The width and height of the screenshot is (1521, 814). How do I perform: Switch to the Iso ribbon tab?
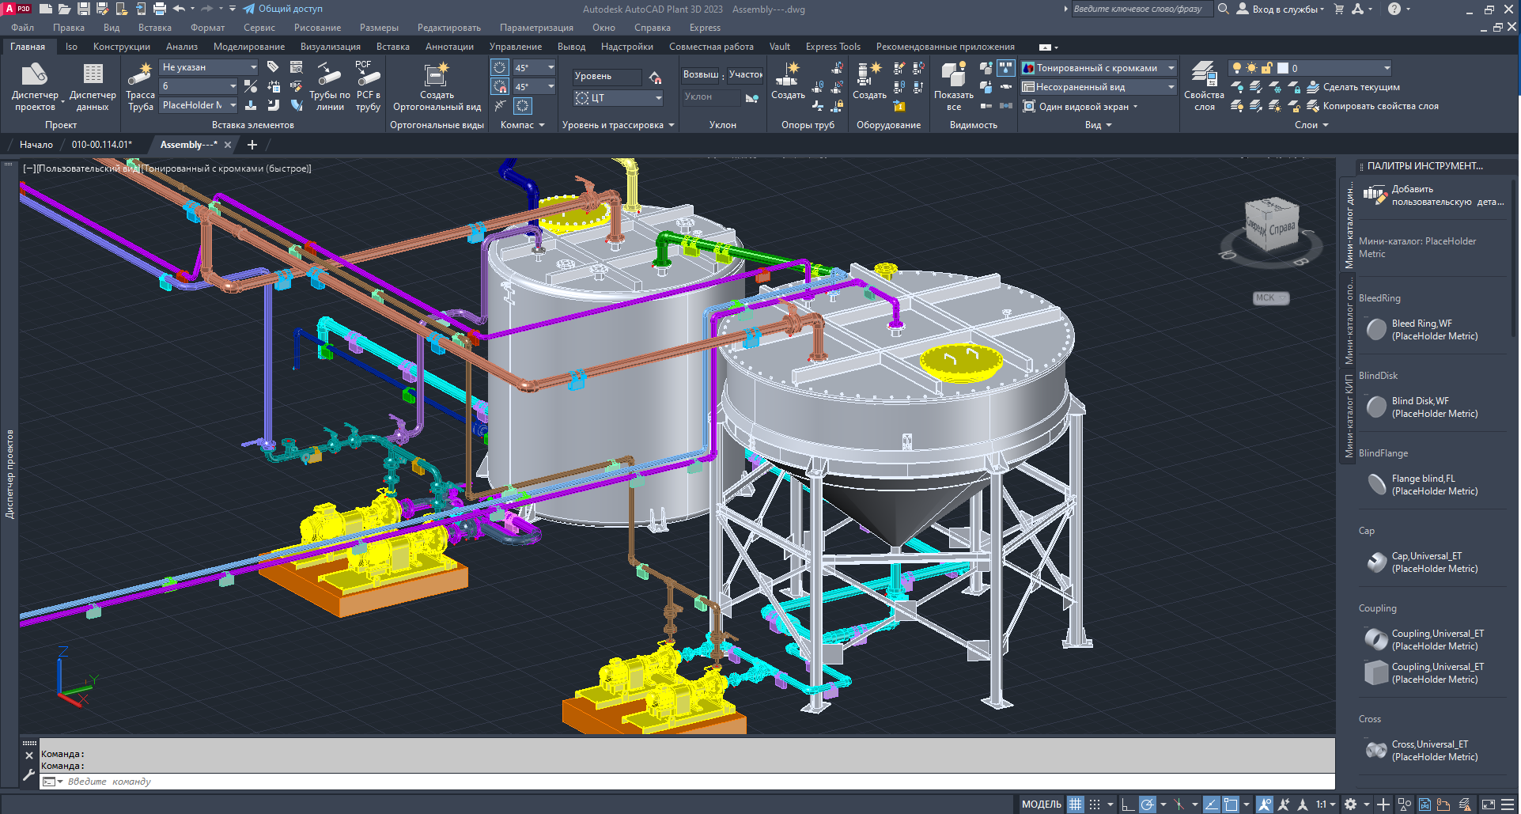pos(71,47)
